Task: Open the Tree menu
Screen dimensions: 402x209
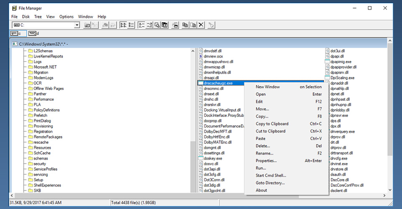Action: 38,17
